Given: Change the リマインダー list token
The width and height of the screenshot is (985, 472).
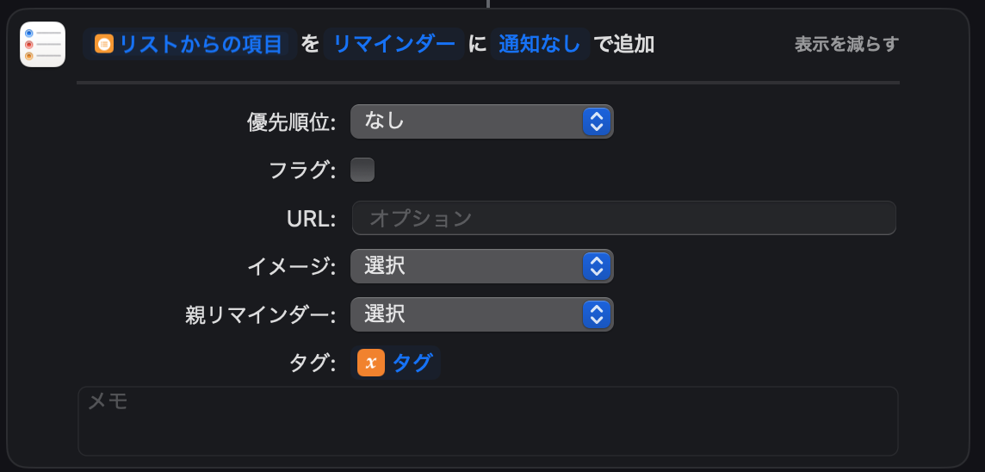Looking at the screenshot, I should click(x=393, y=44).
